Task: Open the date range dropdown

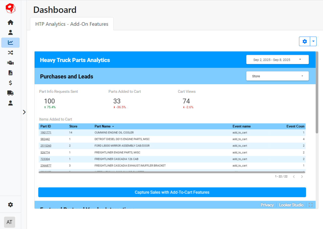Action: pyautogui.click(x=277, y=60)
